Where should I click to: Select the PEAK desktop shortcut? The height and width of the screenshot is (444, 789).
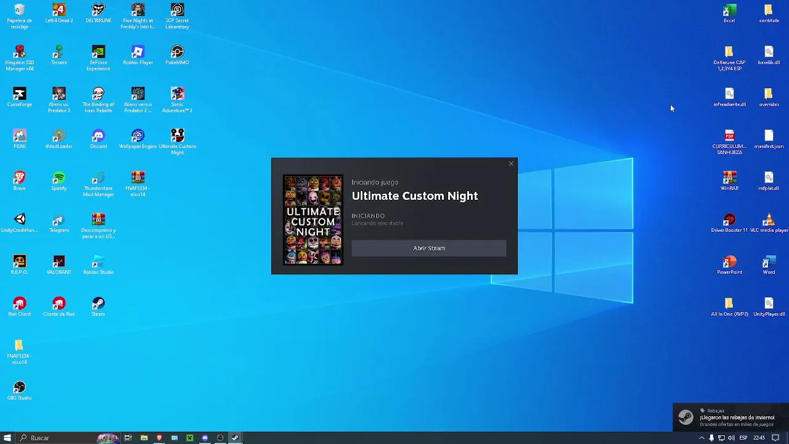(20, 139)
